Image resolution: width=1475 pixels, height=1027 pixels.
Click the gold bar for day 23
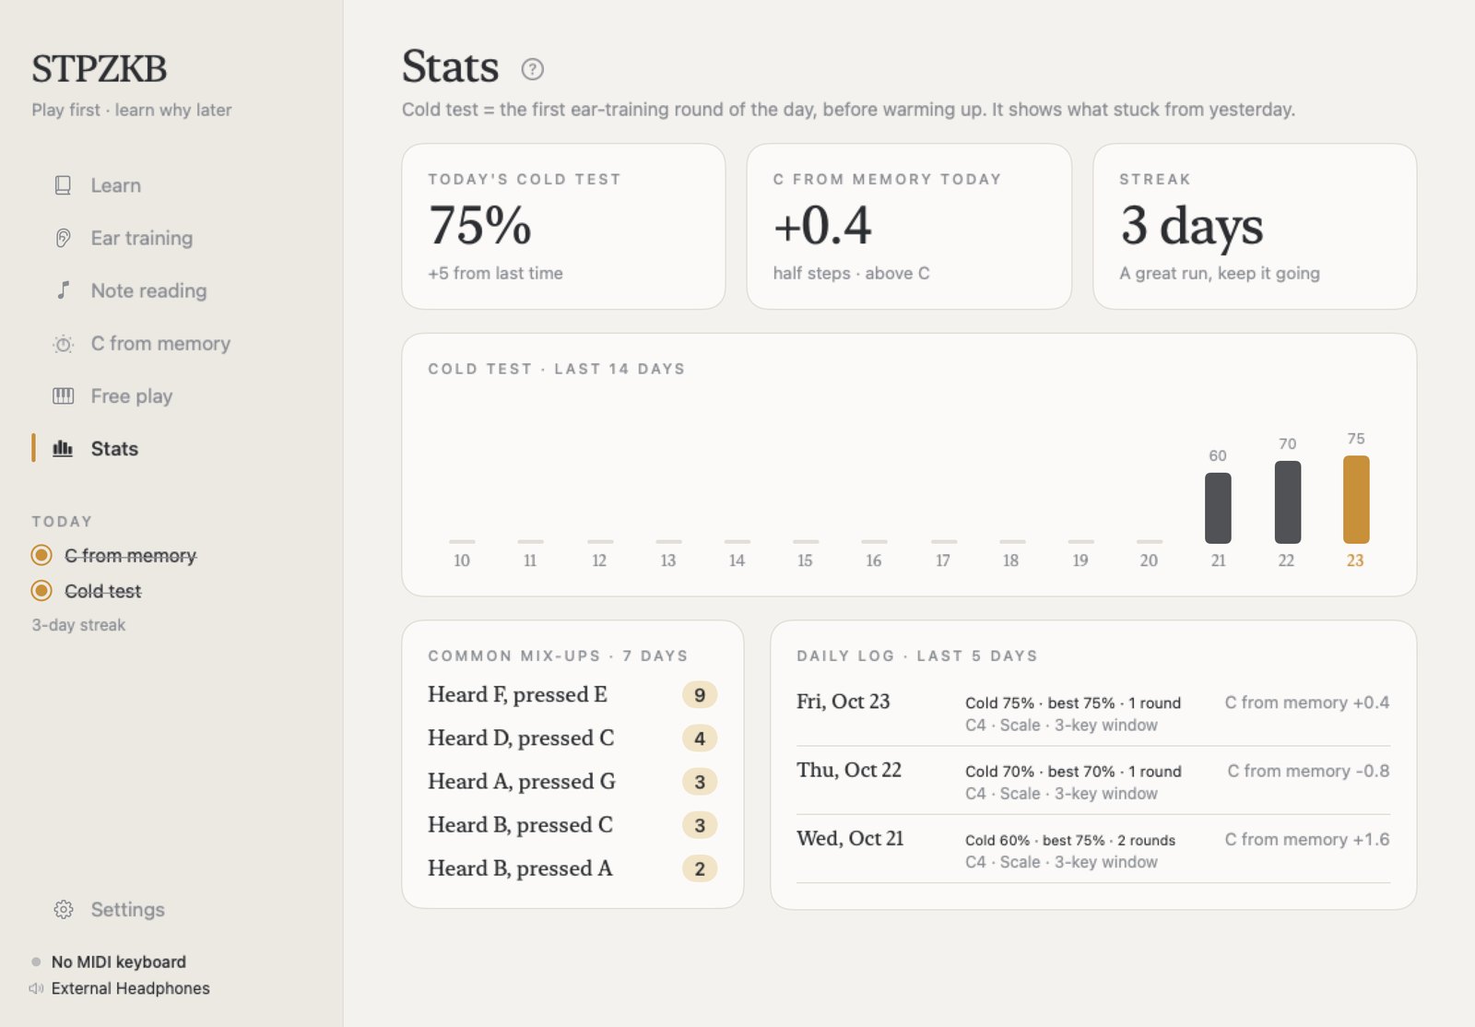(x=1355, y=500)
